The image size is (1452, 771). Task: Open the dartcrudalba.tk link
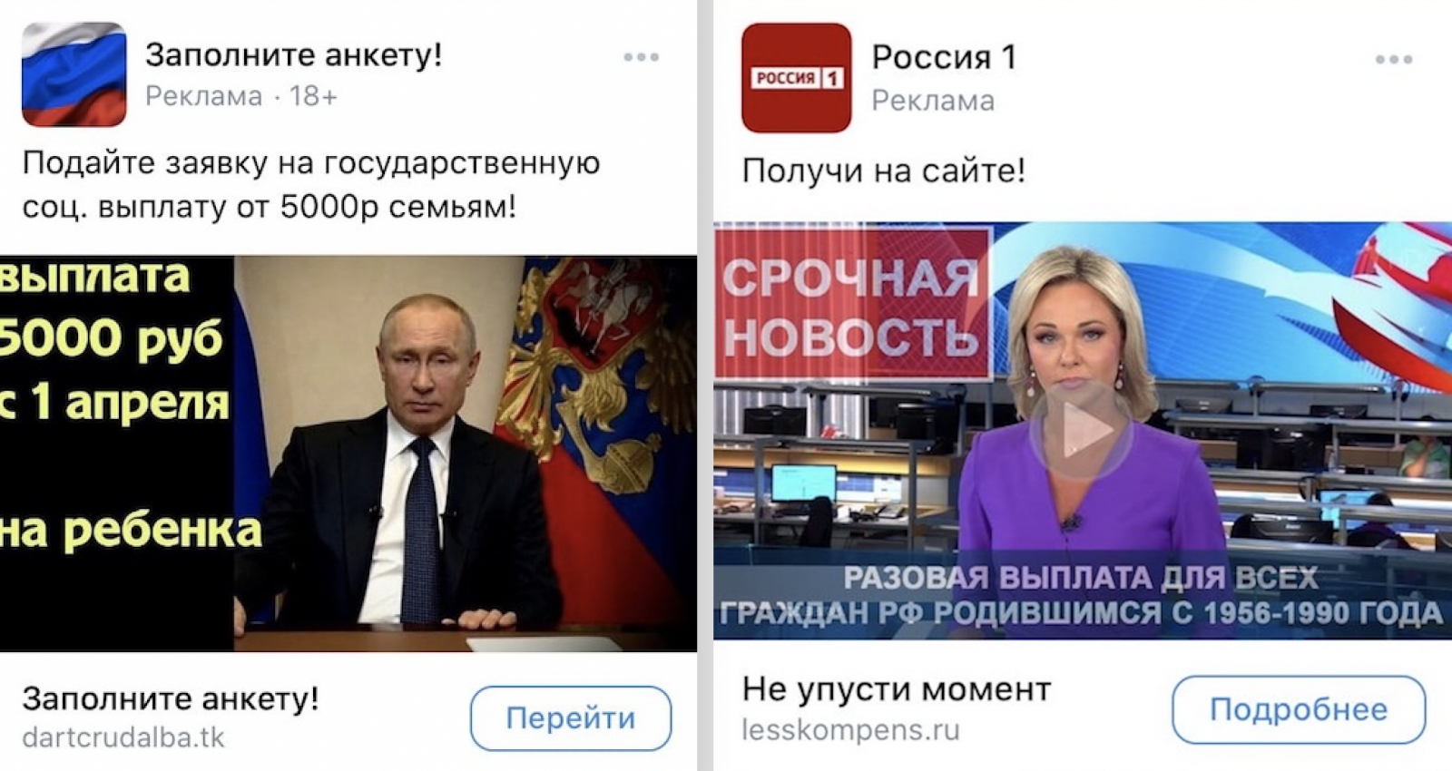pyautogui.click(x=123, y=737)
